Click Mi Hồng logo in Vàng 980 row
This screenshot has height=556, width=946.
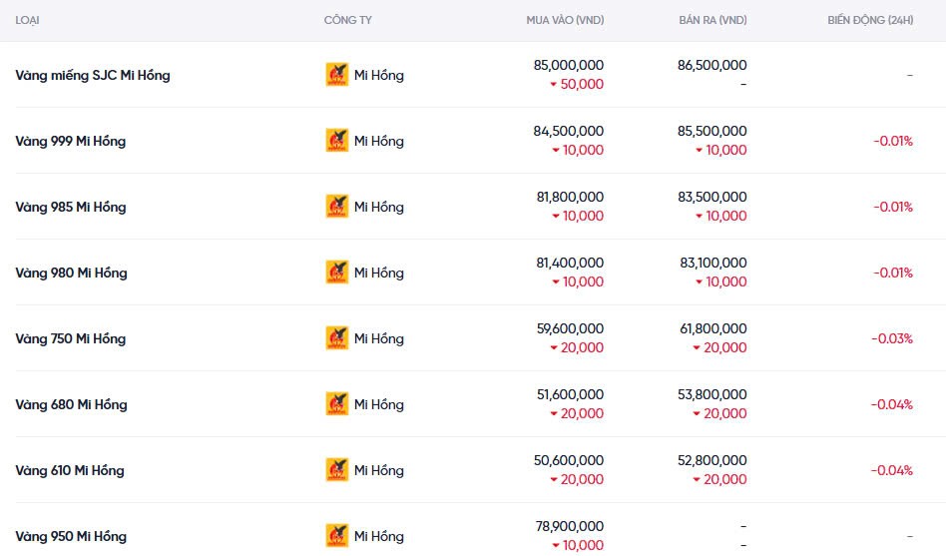tap(337, 273)
